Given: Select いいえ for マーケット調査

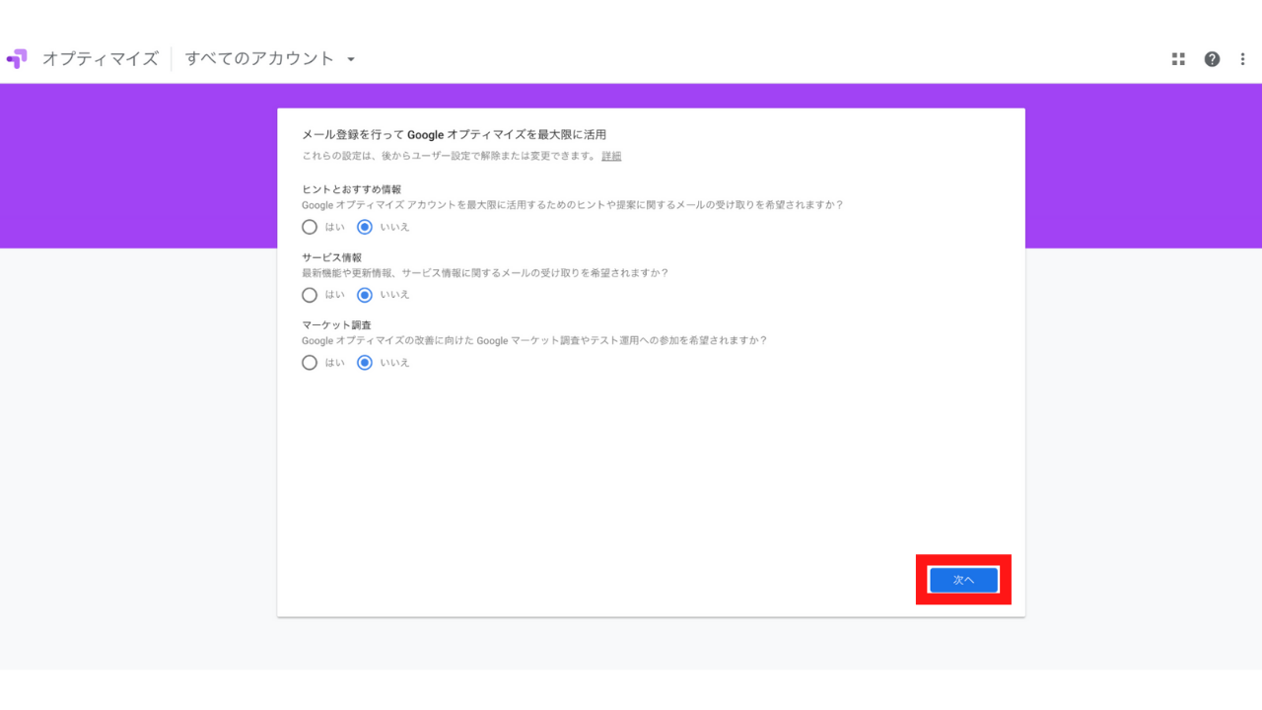Looking at the screenshot, I should [x=365, y=363].
